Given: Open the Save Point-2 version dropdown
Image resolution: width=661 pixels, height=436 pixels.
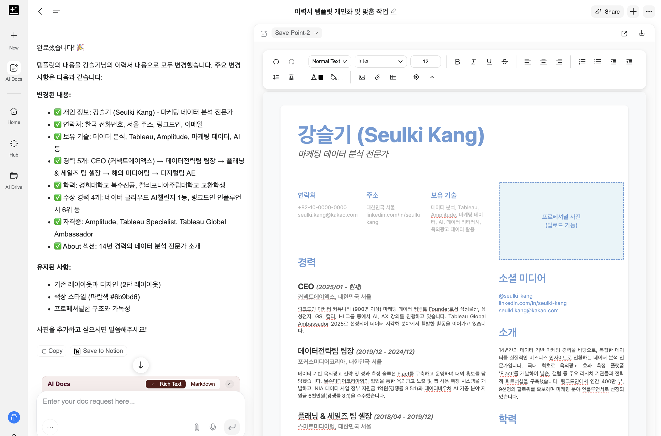Looking at the screenshot, I should click(296, 33).
